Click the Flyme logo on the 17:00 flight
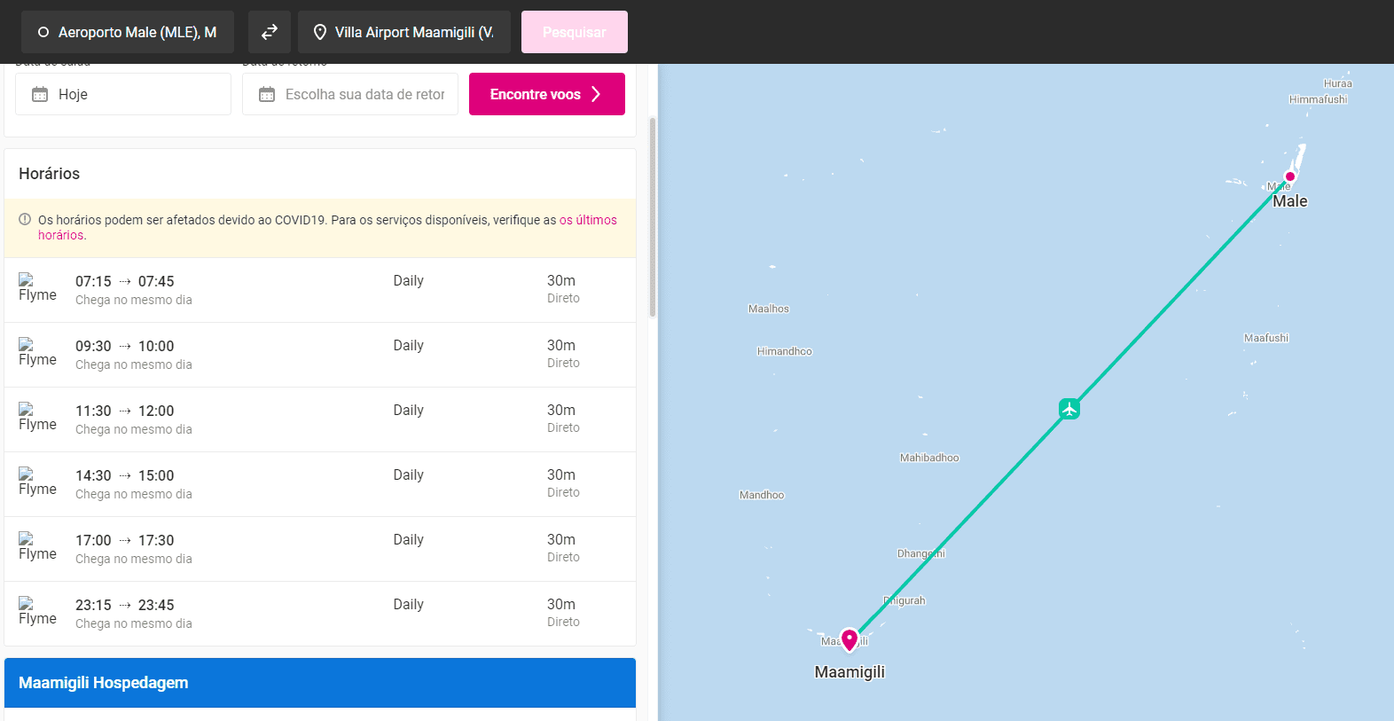Screen dimensions: 1394x721 (37, 546)
